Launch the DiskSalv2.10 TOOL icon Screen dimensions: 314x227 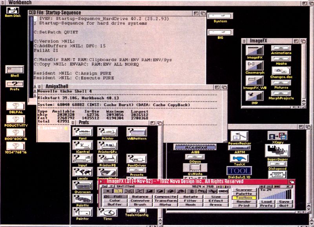239,171
